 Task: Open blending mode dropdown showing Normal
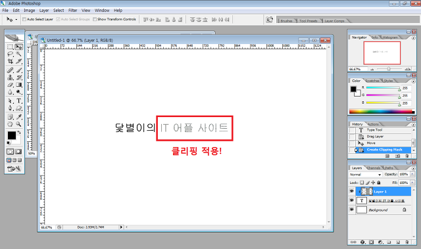(366, 175)
